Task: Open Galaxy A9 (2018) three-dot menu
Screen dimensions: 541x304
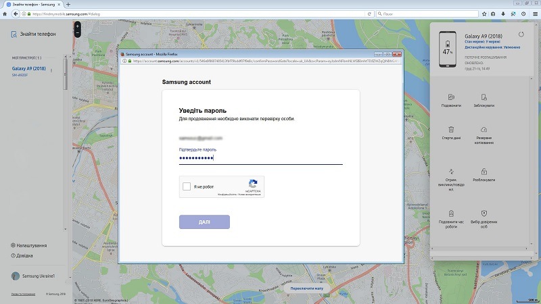Action: tap(51, 70)
